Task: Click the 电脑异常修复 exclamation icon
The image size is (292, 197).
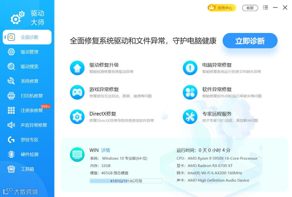Action: (190, 68)
